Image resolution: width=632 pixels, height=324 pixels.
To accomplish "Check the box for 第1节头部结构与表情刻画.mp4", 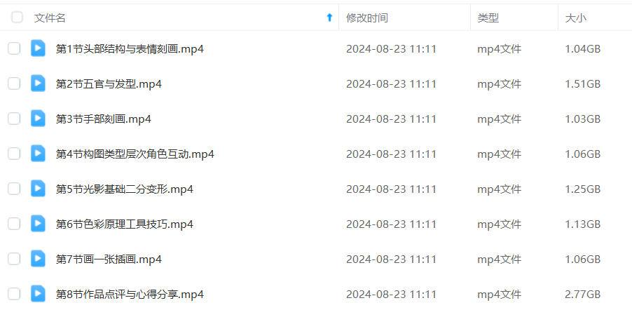I will click(x=14, y=48).
